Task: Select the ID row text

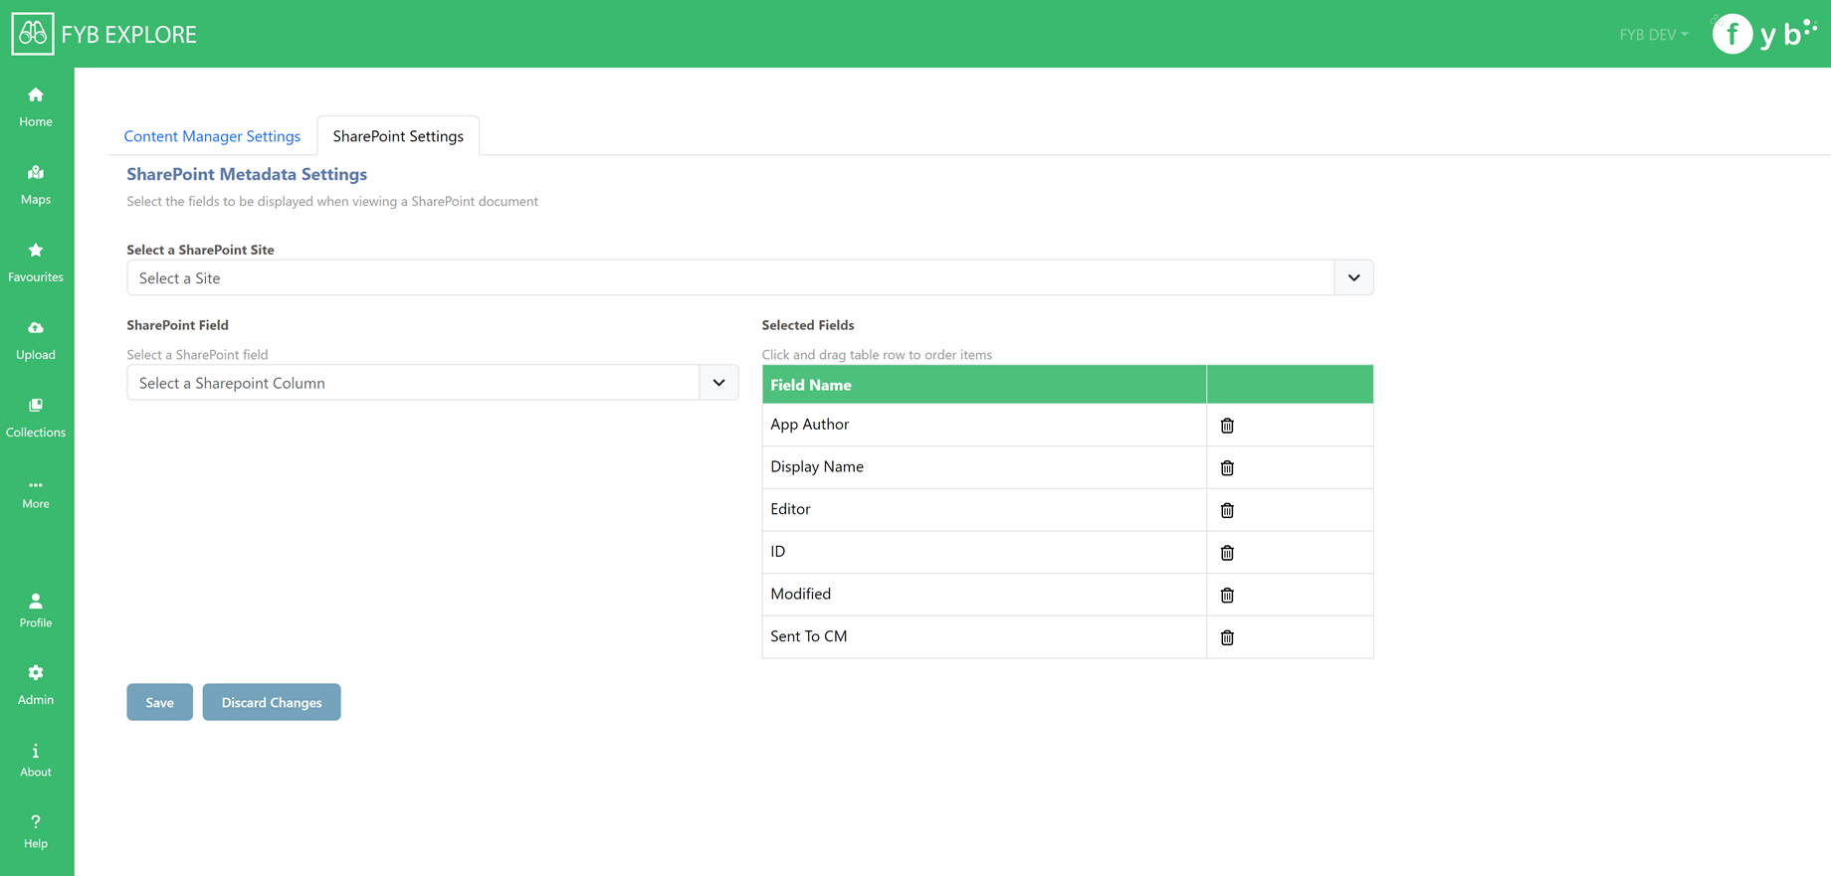Action: click(777, 552)
